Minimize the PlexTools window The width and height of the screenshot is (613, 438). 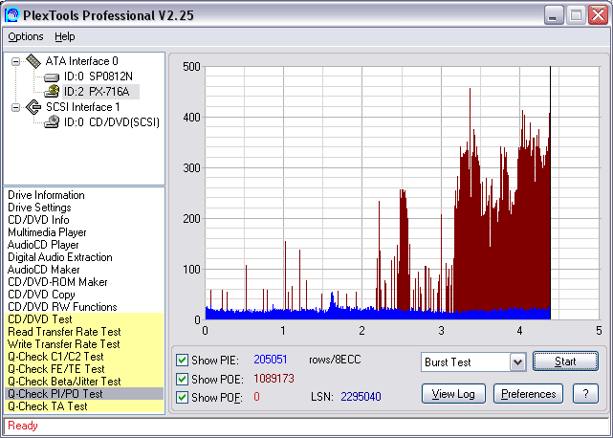(553, 15)
